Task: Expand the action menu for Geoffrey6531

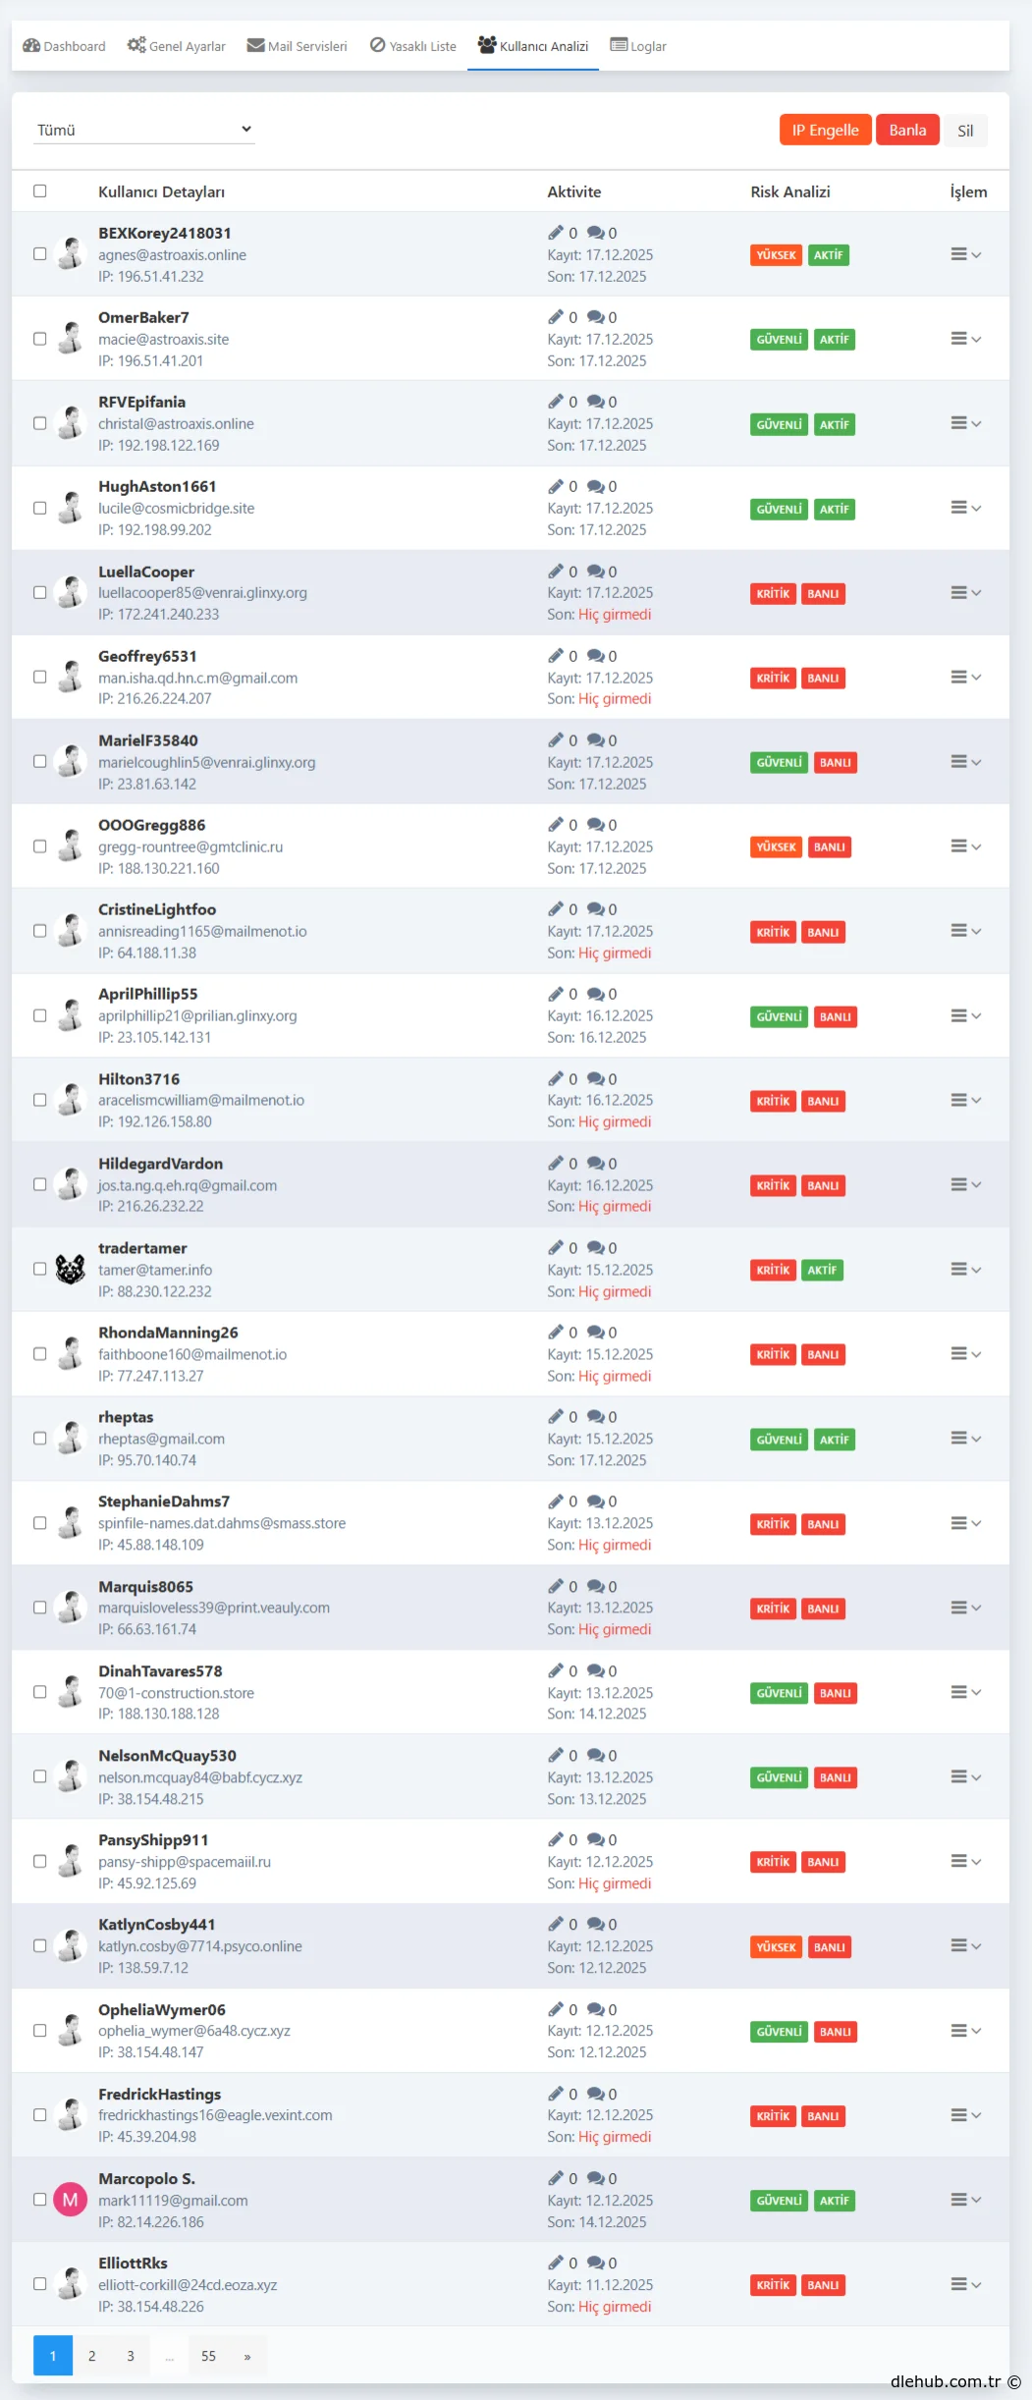Action: (x=965, y=677)
